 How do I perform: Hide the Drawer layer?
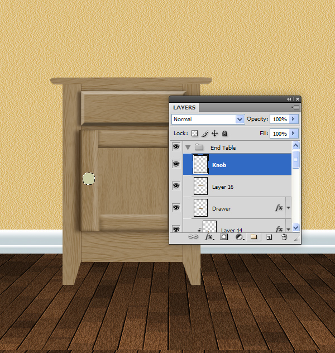pyautogui.click(x=176, y=208)
